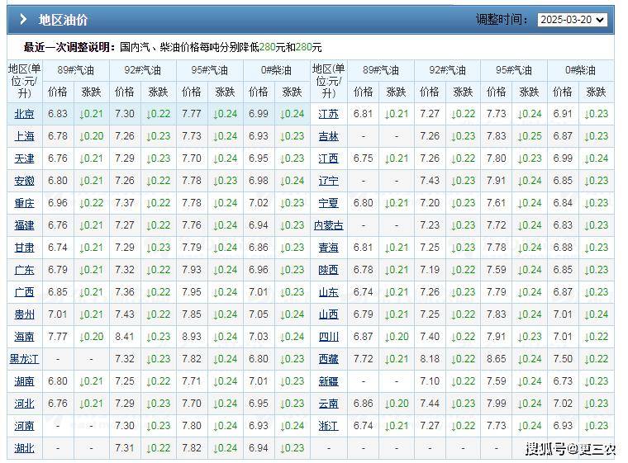The height and width of the screenshot is (463, 628).
Task: Select 广东 95# price 7.93
Action: [x=192, y=270]
